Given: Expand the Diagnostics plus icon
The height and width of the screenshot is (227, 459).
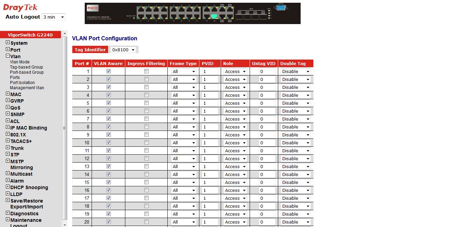Looking at the screenshot, I should point(8,213).
